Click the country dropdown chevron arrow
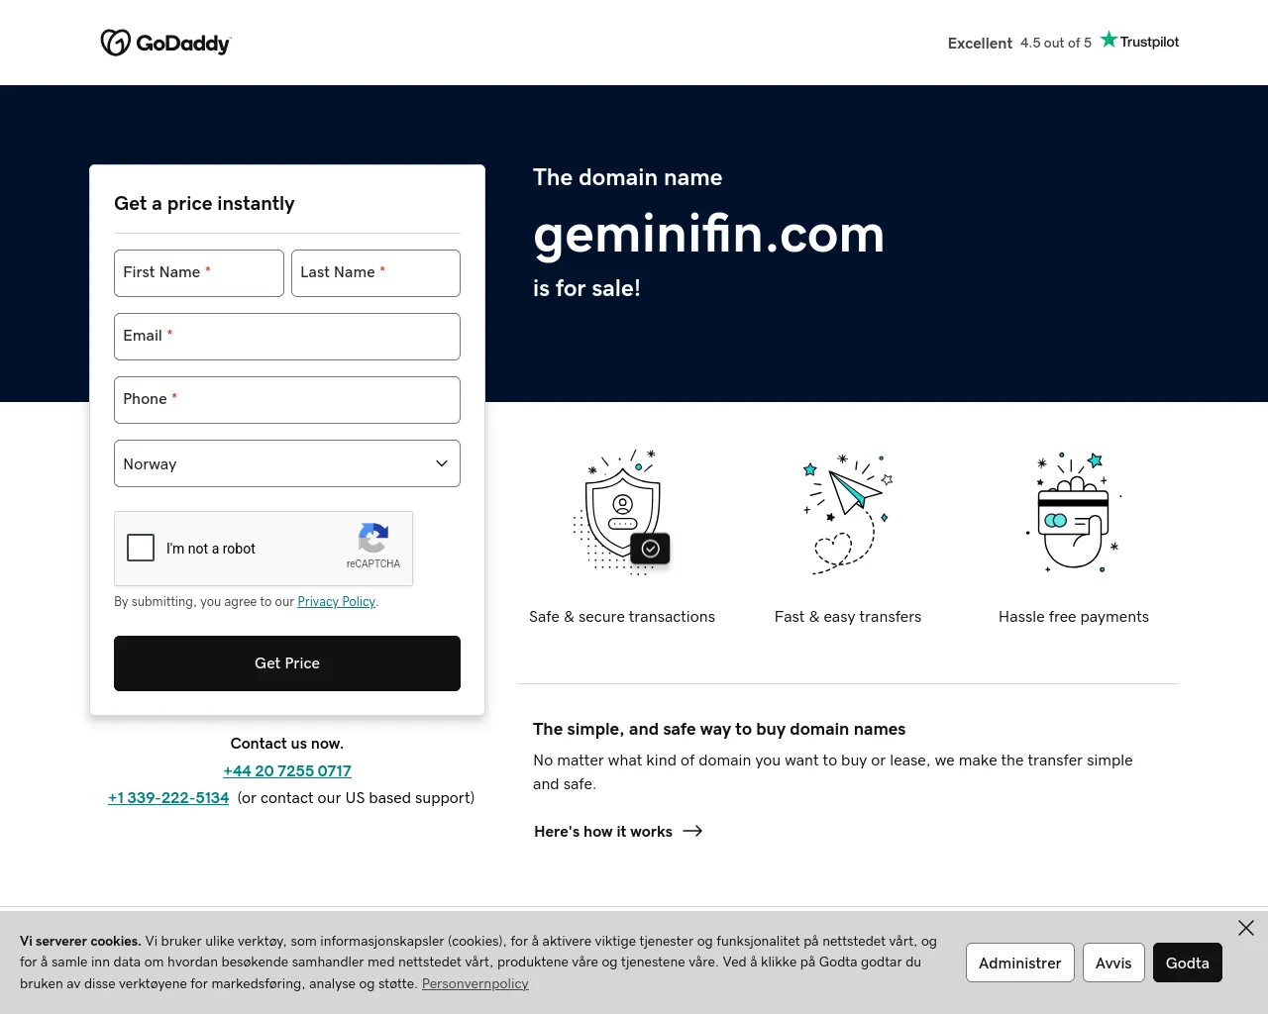Screen dimensions: 1268x1014 pyautogui.click(x=442, y=463)
